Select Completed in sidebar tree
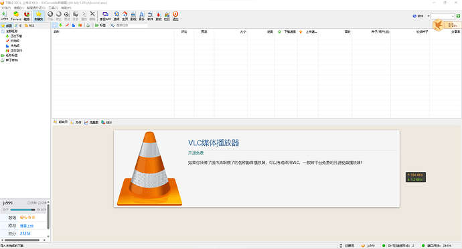Screen dimensions: 462x249 (x=15, y=41)
